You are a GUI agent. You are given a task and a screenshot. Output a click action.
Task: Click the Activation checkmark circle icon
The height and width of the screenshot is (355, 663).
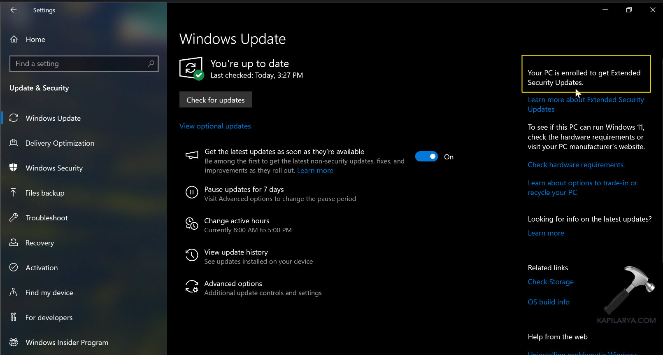(14, 267)
